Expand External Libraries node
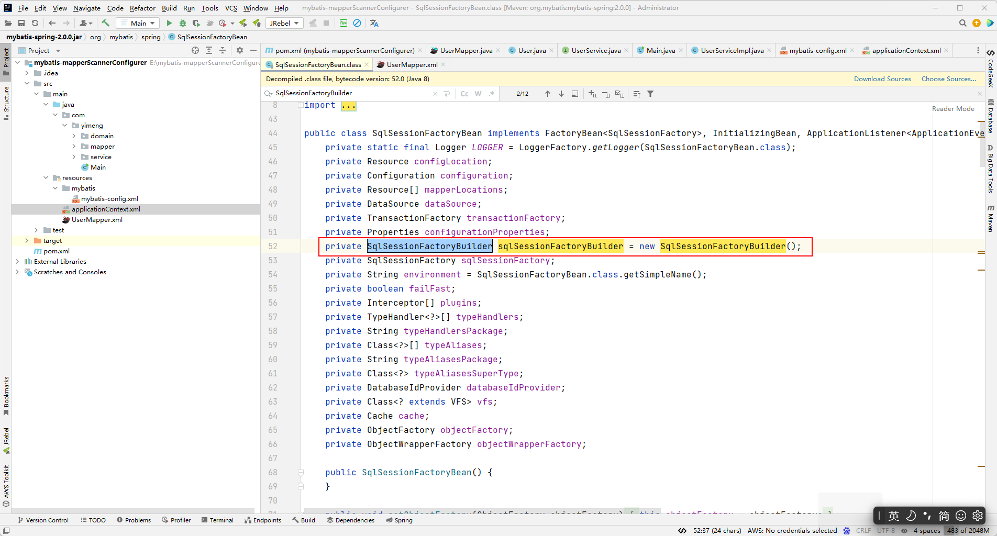This screenshot has height=536, width=997. click(x=17, y=261)
